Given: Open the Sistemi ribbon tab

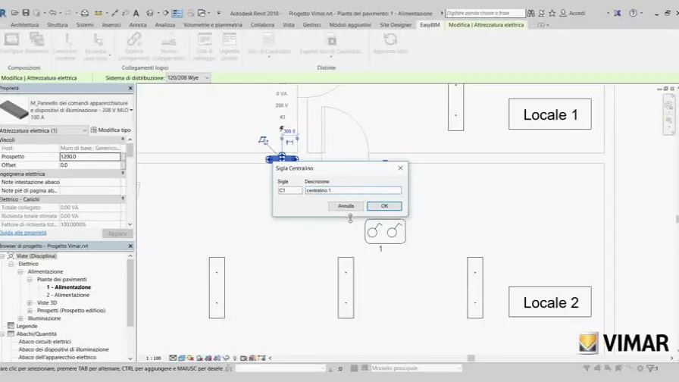Looking at the screenshot, I should coord(85,25).
